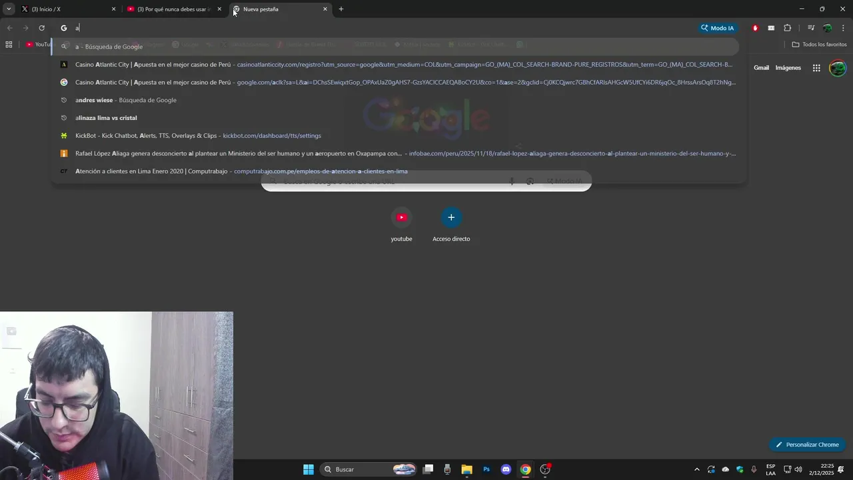Image resolution: width=853 pixels, height=480 pixels.
Task: Open the OBS icon on the taskbar
Action: coord(545,469)
